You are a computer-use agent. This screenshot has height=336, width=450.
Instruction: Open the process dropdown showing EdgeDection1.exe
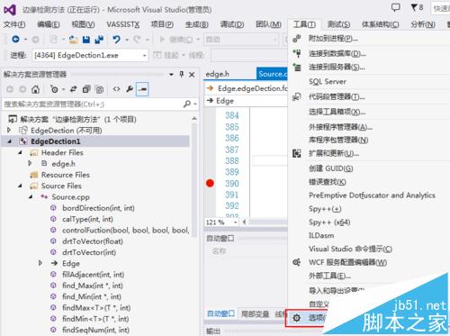click(x=145, y=56)
